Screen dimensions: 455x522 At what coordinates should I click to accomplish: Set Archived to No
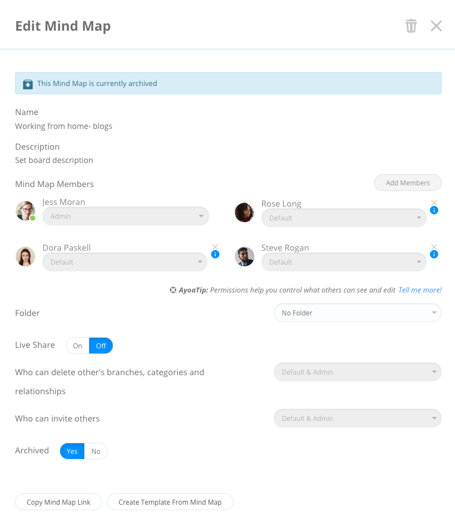96,452
